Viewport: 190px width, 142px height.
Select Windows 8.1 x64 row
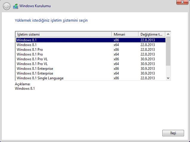pyautogui.click(x=91, y=45)
